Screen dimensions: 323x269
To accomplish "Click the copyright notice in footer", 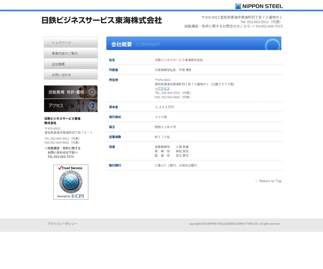I will pos(234,224).
